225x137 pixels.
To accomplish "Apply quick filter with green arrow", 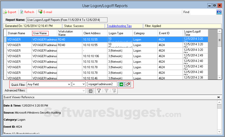I will coord(121,84).
